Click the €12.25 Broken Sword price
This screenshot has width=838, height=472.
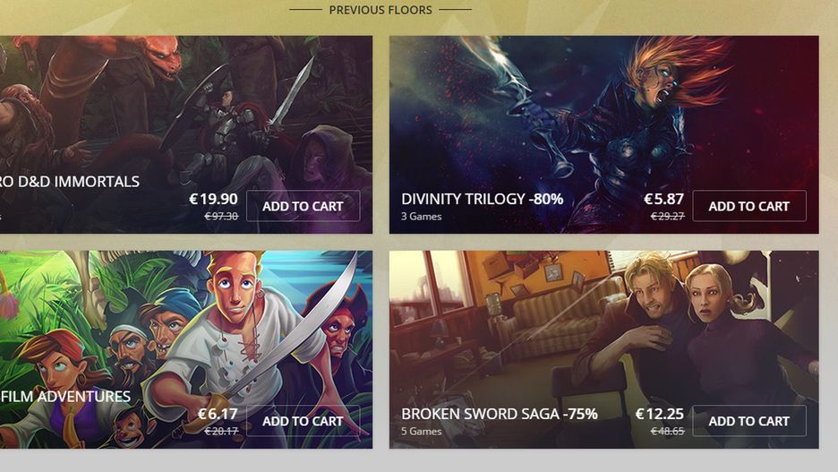[660, 414]
